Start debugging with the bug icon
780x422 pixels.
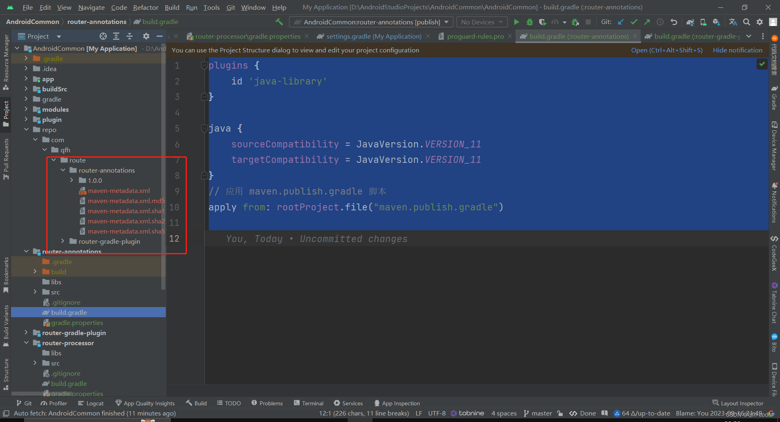(529, 22)
